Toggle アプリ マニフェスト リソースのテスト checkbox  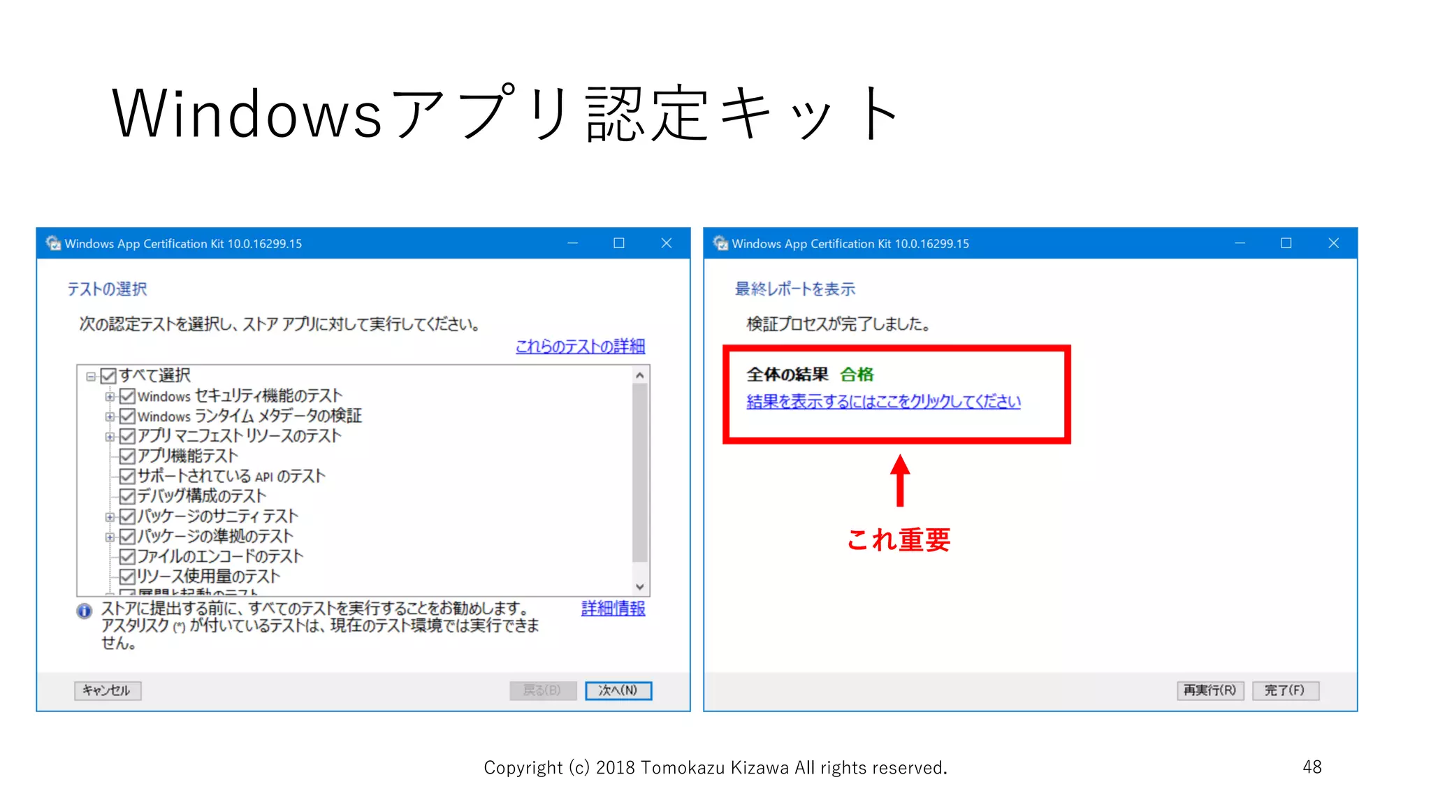[127, 437]
